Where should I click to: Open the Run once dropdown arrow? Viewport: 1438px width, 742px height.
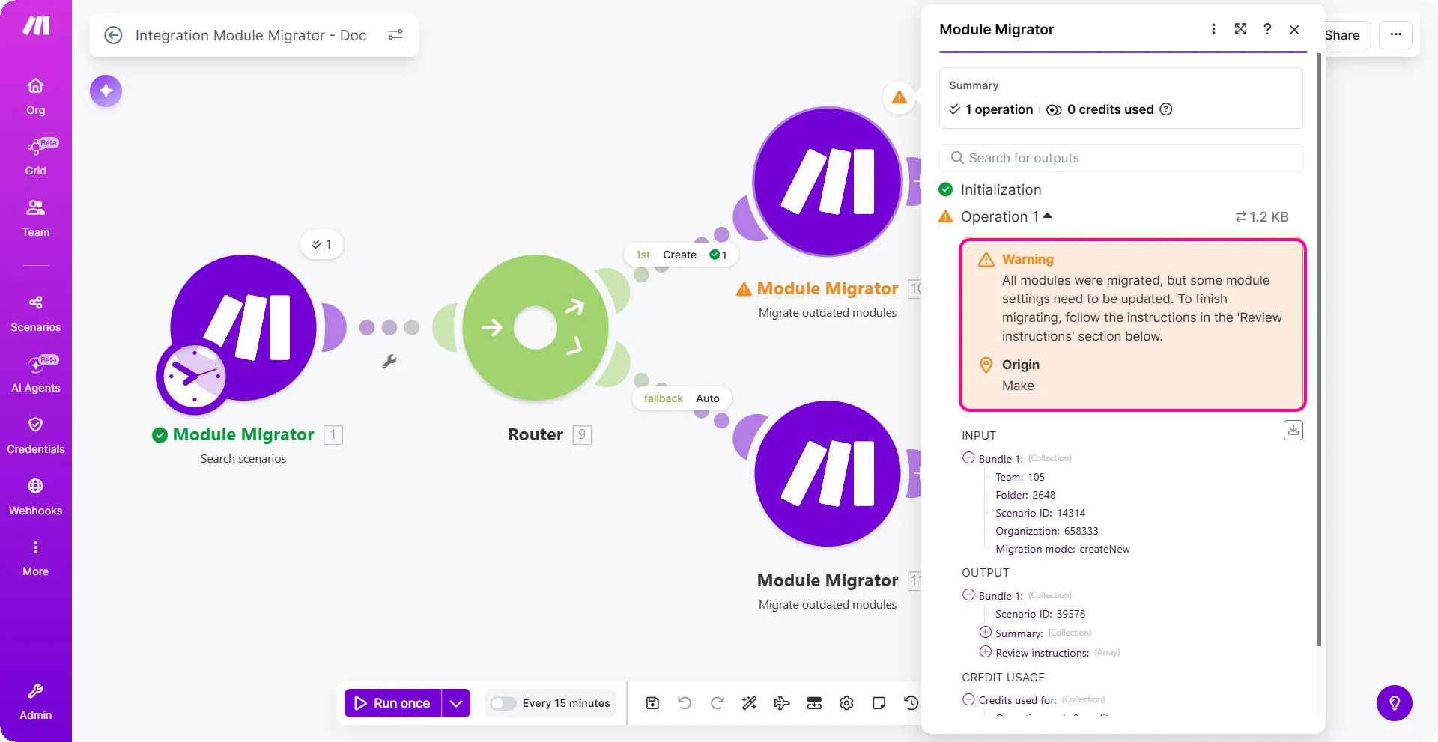[x=456, y=703]
